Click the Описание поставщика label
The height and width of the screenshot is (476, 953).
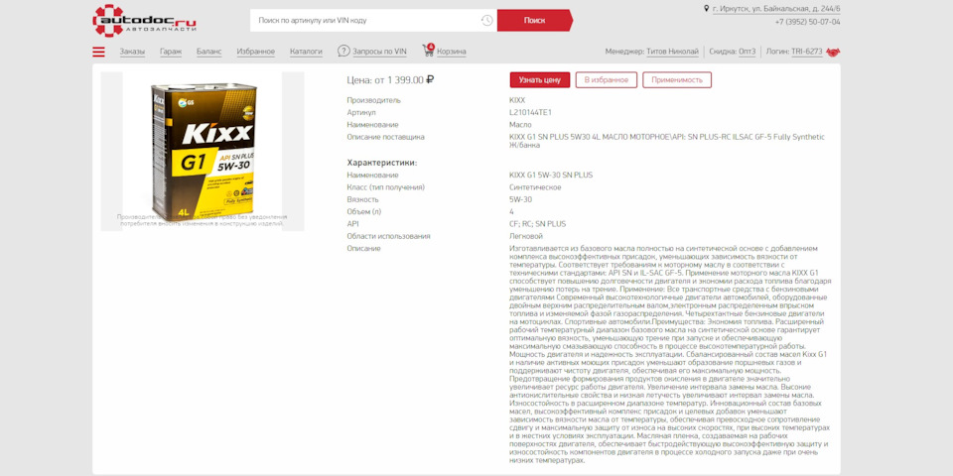point(385,137)
